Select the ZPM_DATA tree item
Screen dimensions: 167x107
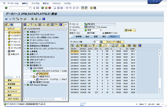[x=44, y=74]
